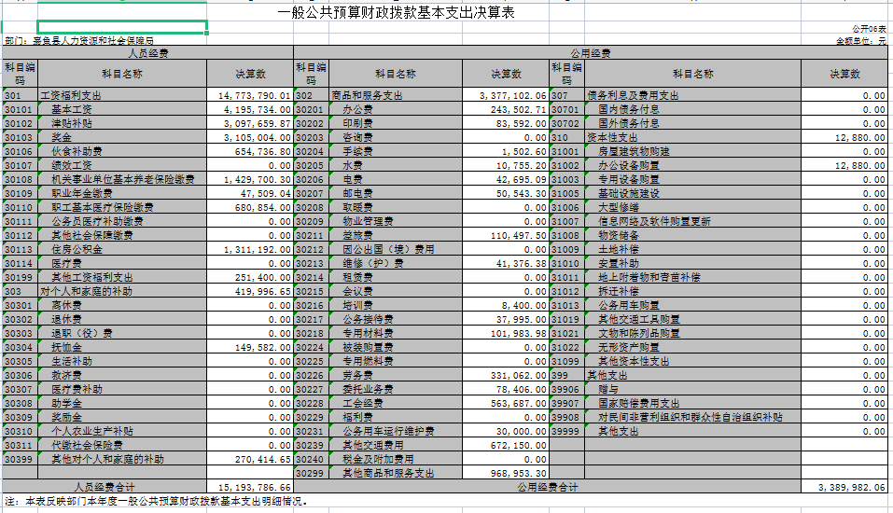This screenshot has width=893, height=513.
Task: Select value 50,543.30
Action: (x=506, y=193)
